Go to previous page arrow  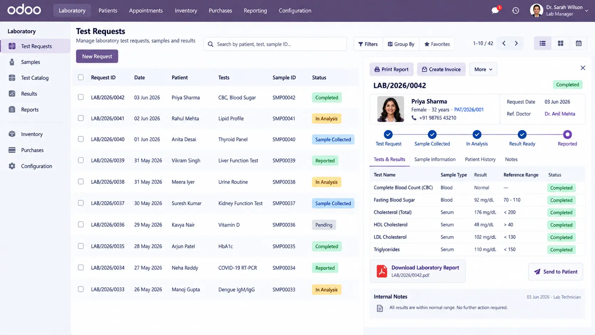pyautogui.click(x=504, y=43)
